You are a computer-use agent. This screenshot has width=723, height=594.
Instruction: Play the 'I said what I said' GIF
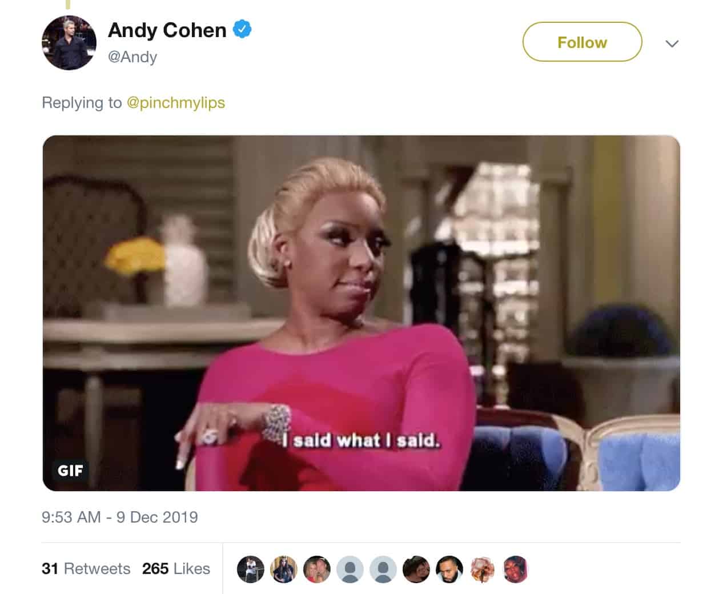pos(361,313)
